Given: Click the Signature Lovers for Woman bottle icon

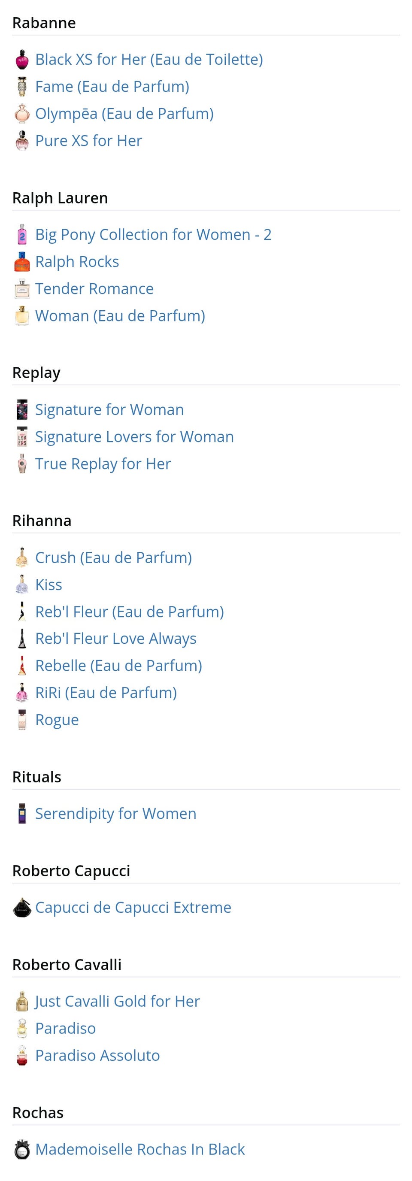Looking at the screenshot, I should (21, 437).
